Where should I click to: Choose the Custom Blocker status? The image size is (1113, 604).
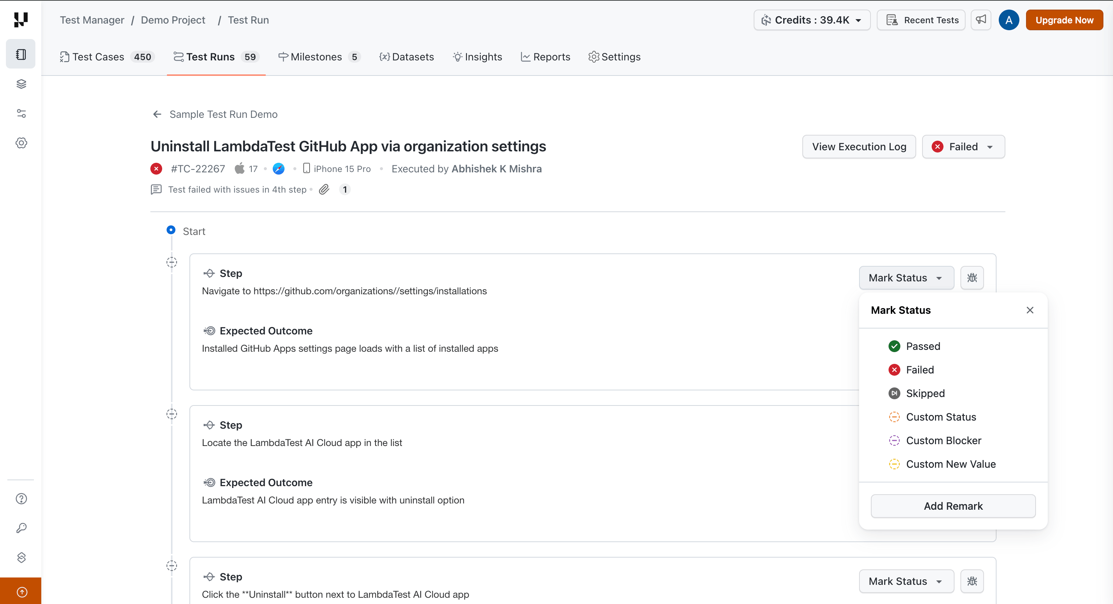tap(943, 440)
